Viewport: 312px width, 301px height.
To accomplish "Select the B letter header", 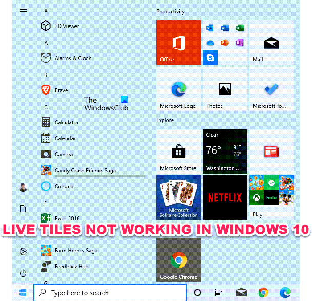I will 46,75.
